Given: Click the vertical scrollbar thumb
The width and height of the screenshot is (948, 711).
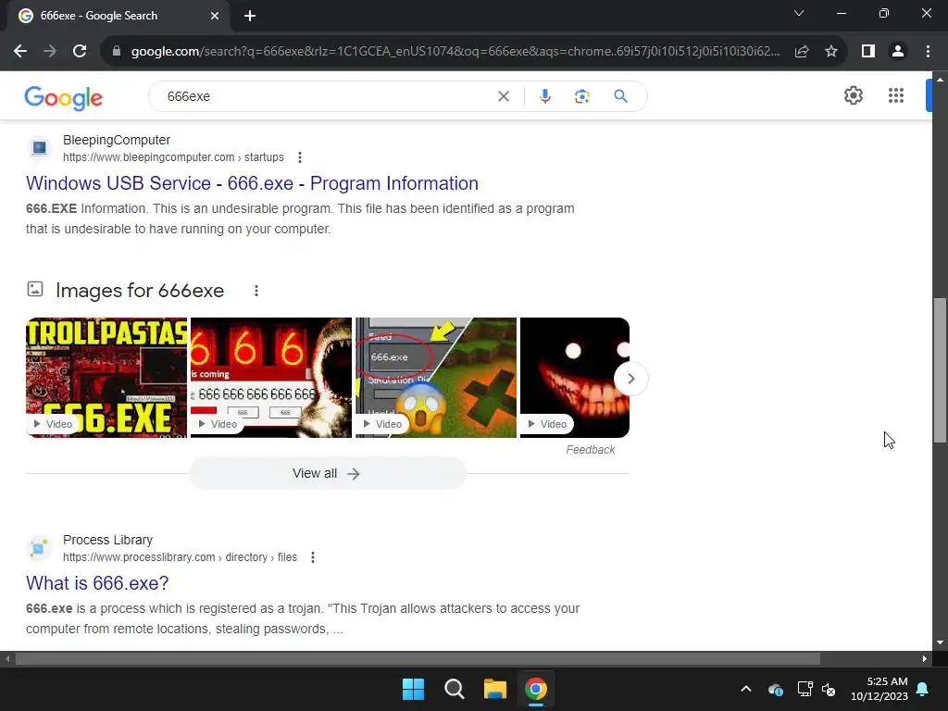Looking at the screenshot, I should click(x=940, y=370).
